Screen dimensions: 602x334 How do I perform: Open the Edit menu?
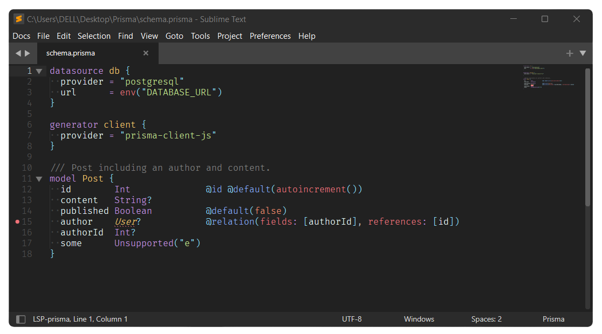click(x=64, y=36)
